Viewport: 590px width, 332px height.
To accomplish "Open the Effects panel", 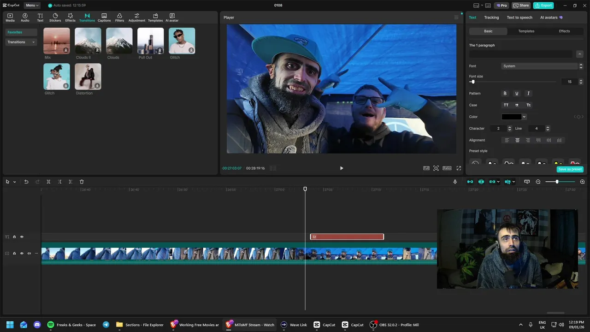I will click(x=70, y=18).
